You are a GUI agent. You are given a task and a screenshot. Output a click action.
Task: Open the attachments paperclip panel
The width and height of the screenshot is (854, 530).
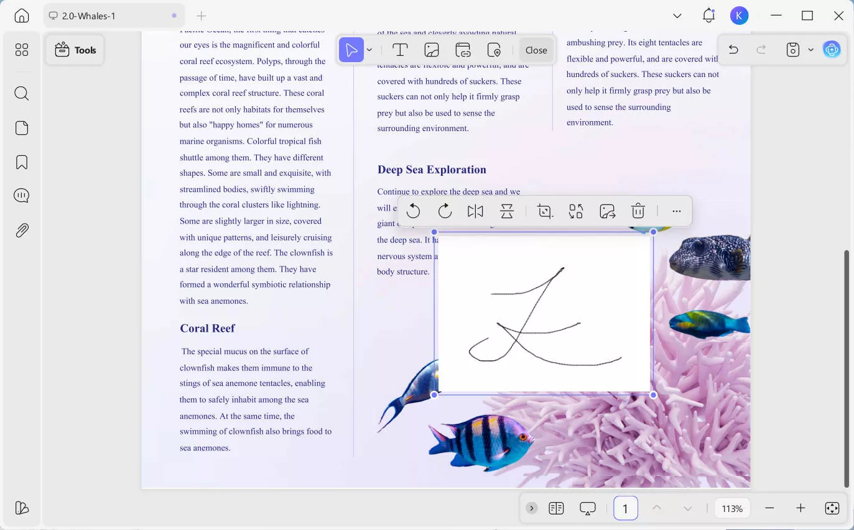coord(22,231)
